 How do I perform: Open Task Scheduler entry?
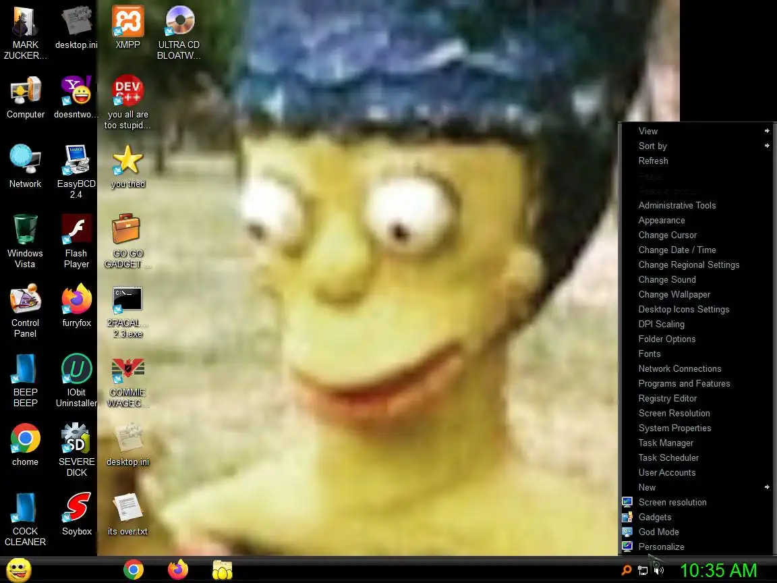[x=697, y=458]
